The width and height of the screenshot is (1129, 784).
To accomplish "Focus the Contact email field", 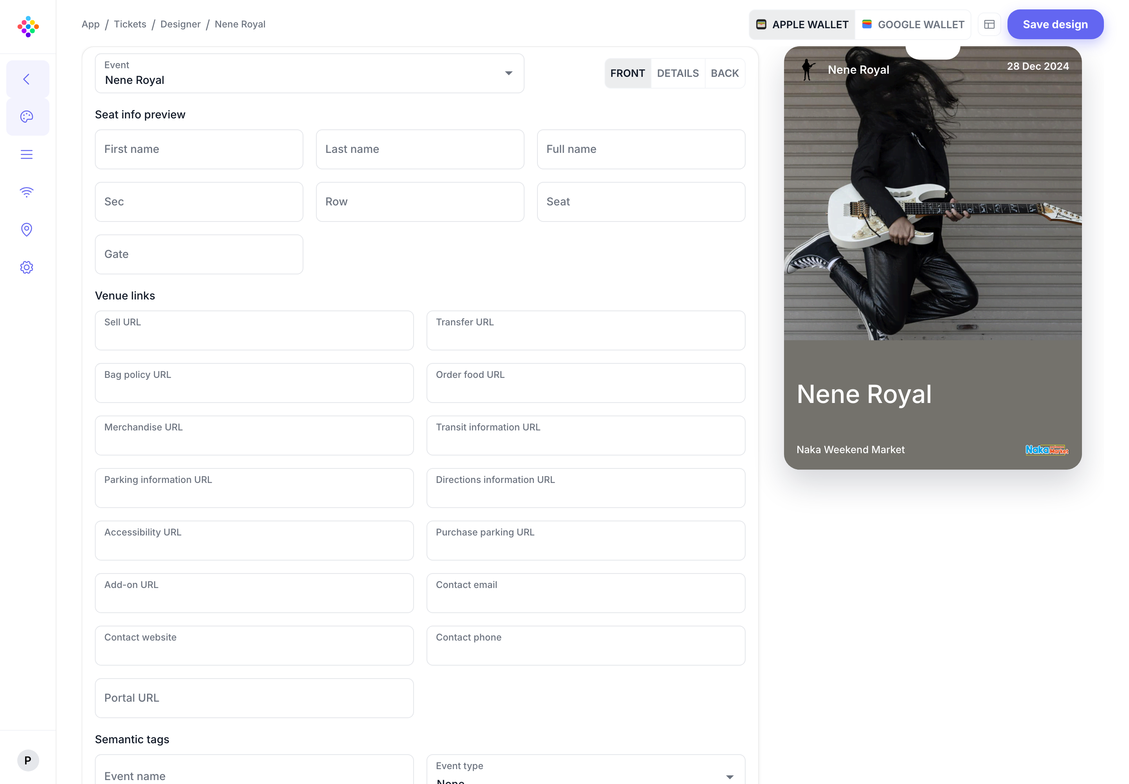I will click(586, 593).
